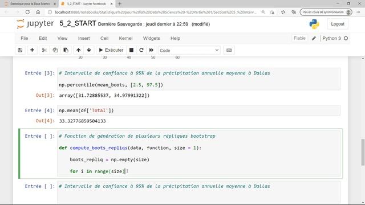Cut selected cells with the scissors icon

(44, 50)
